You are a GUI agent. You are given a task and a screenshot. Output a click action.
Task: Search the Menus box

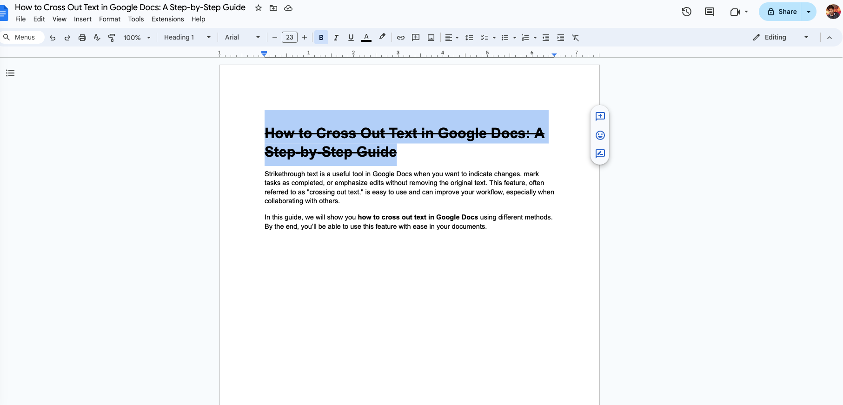point(22,38)
